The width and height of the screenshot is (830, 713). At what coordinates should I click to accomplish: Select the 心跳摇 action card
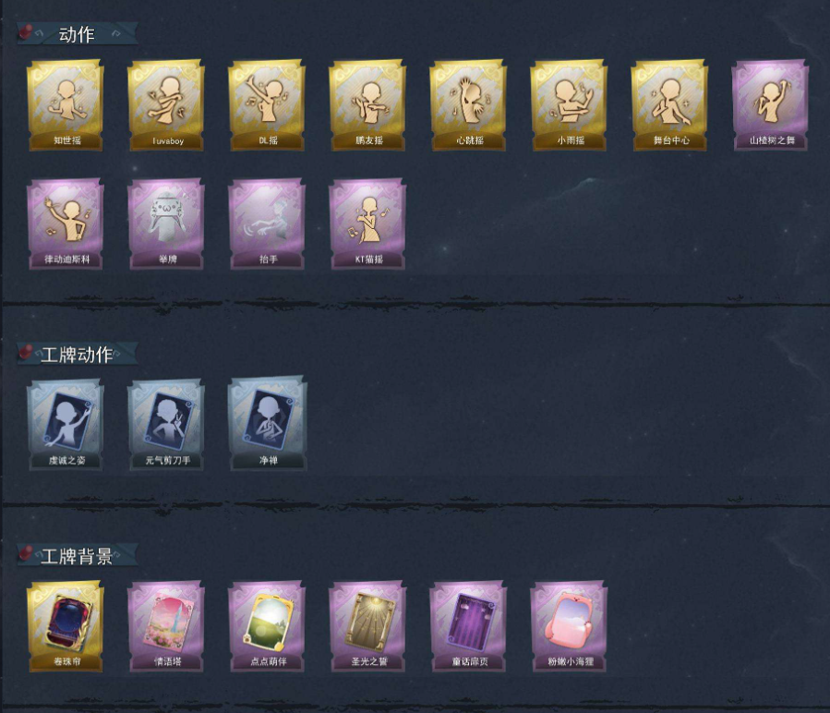click(468, 105)
